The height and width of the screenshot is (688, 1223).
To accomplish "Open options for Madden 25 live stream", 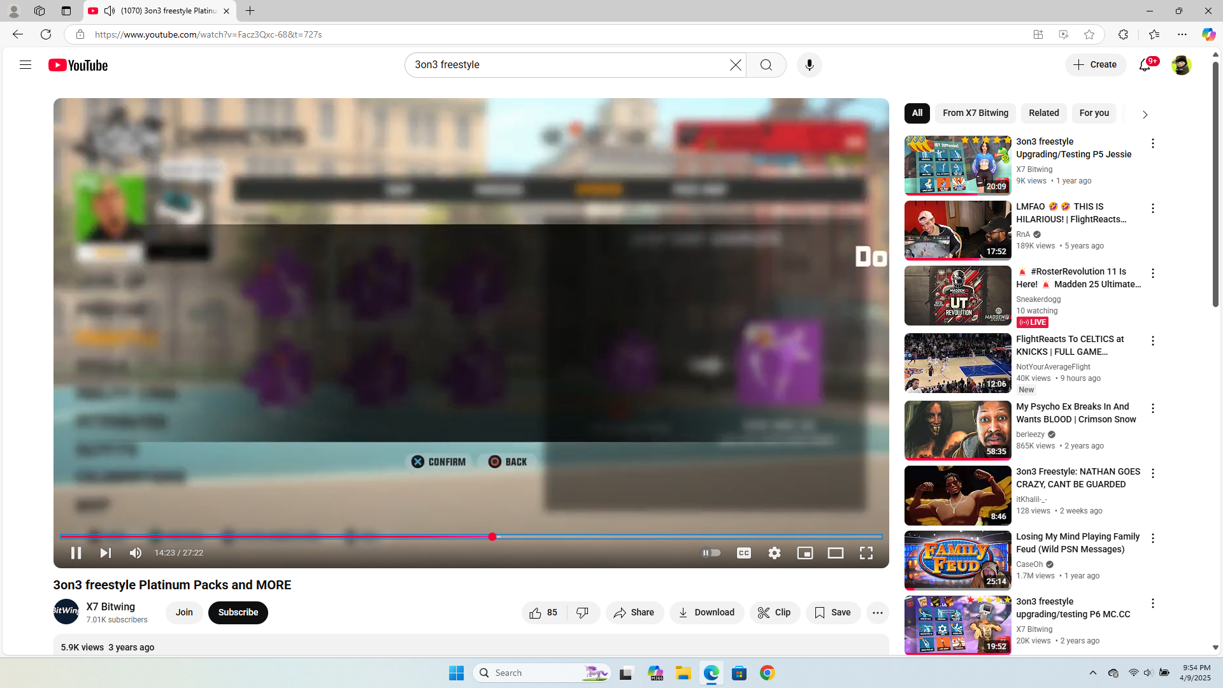I will click(x=1152, y=274).
